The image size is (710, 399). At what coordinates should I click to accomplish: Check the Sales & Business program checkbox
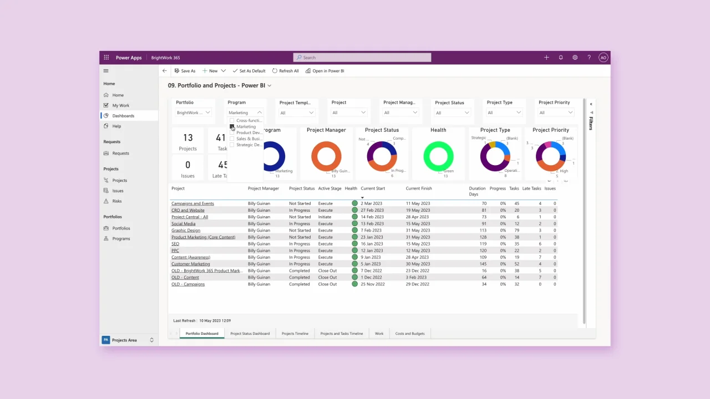point(232,139)
